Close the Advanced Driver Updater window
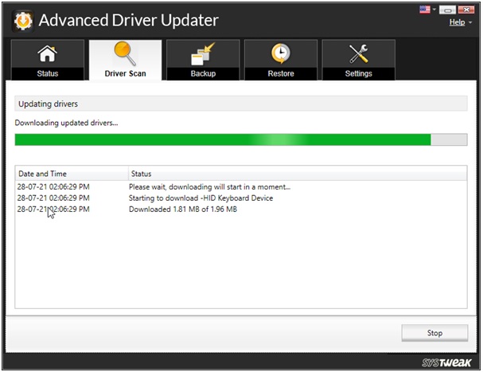Viewport: 483px width, 372px height. (x=466, y=10)
